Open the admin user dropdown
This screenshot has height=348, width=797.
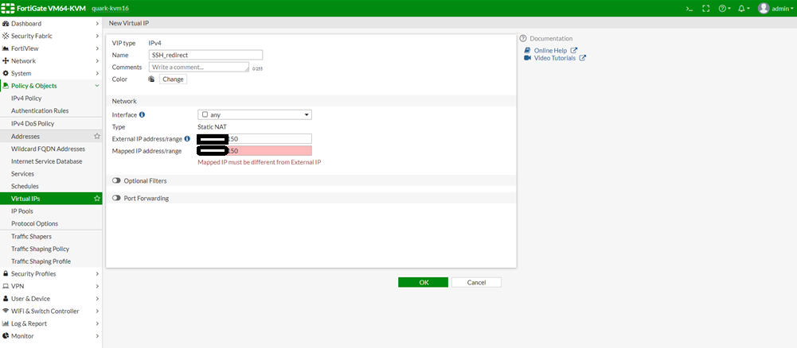click(776, 8)
